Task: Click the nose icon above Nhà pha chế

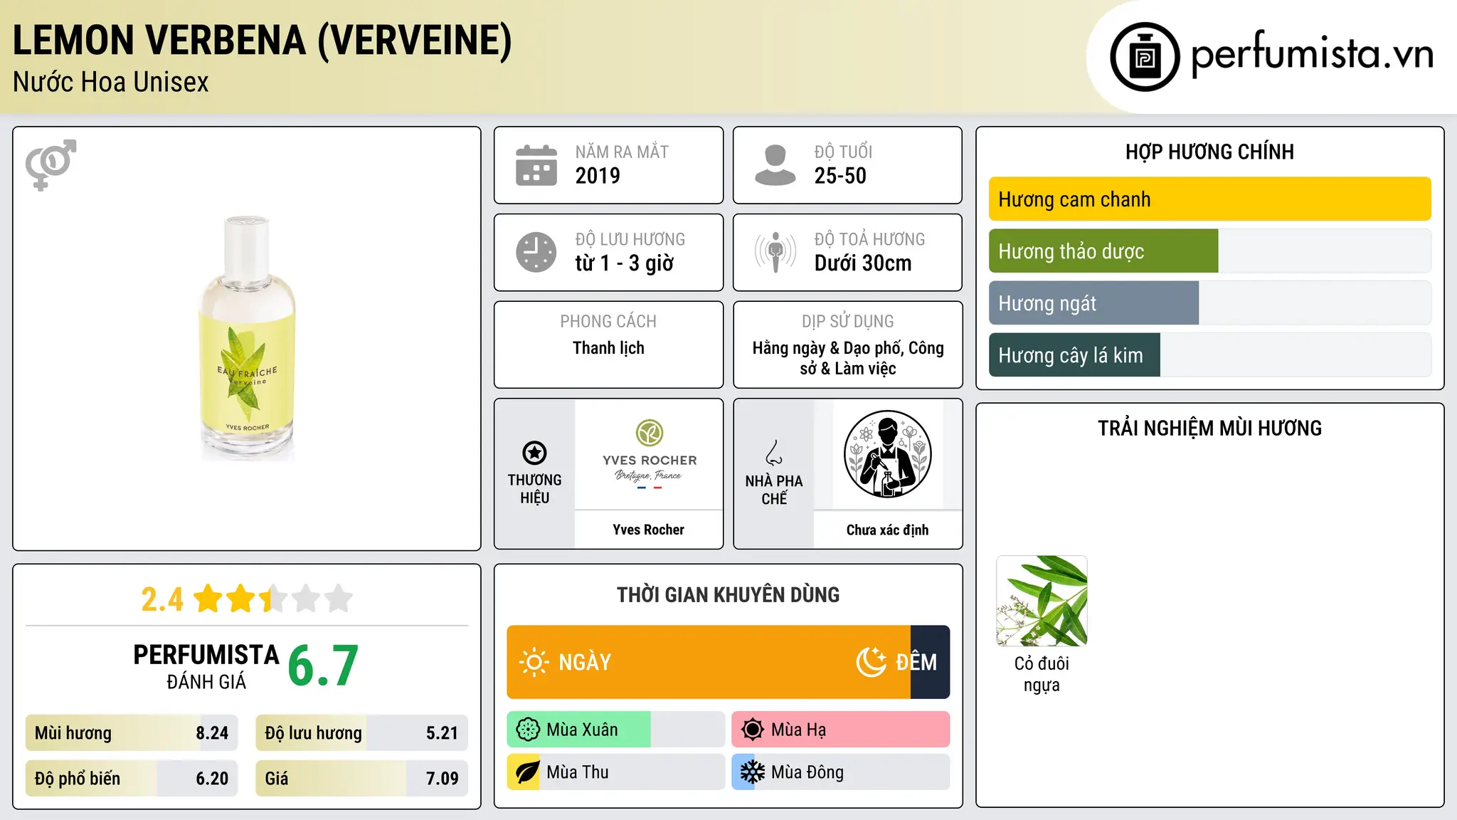Action: coord(774,453)
